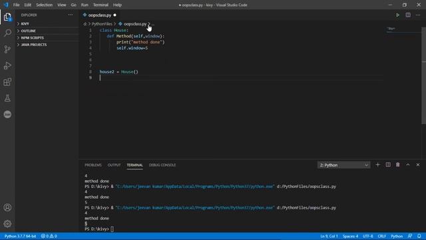Open the File menu
The height and width of the screenshot is (240, 426).
click(16, 5)
